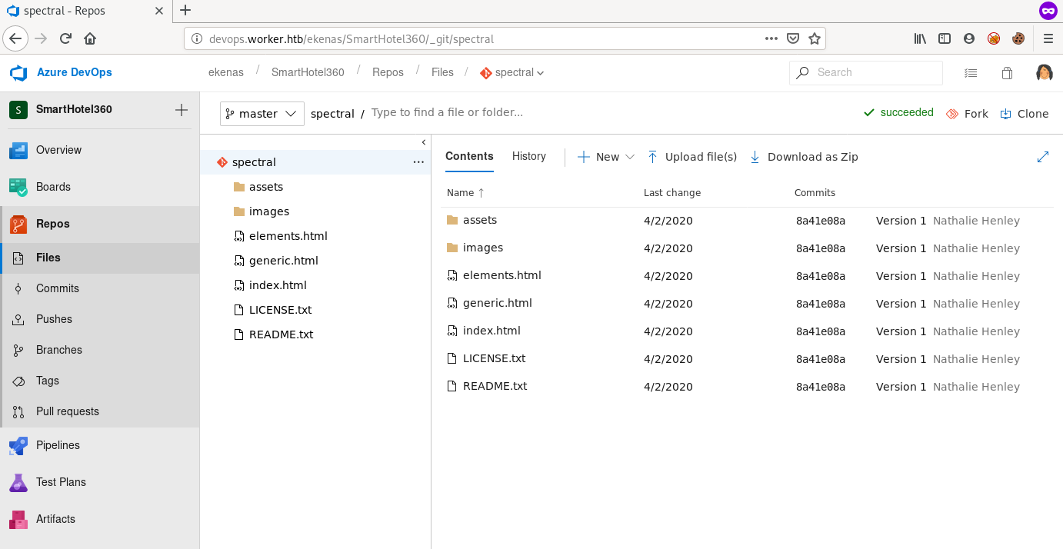This screenshot has height=549, width=1063.
Task: Switch to the History tab
Action: (528, 156)
